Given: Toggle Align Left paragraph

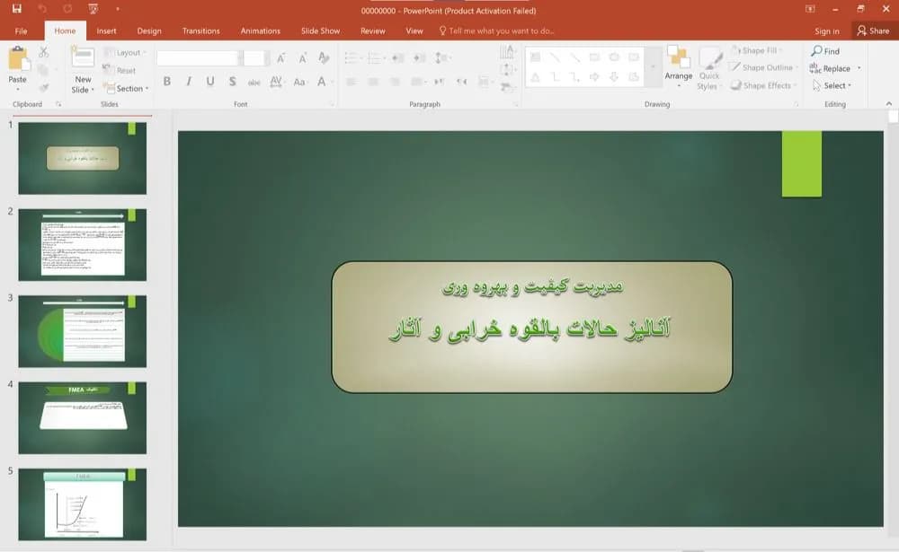Looking at the screenshot, I should (351, 82).
